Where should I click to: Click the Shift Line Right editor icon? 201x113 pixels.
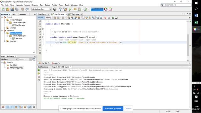tap(101, 18)
